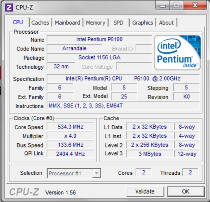Image resolution: width=210 pixels, height=202 pixels.
Task: Click the empty Brand ID field
Action: (x=144, y=48)
